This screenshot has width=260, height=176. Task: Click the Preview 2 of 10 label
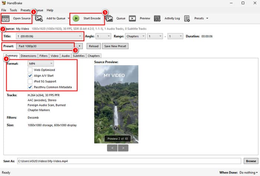118,139
